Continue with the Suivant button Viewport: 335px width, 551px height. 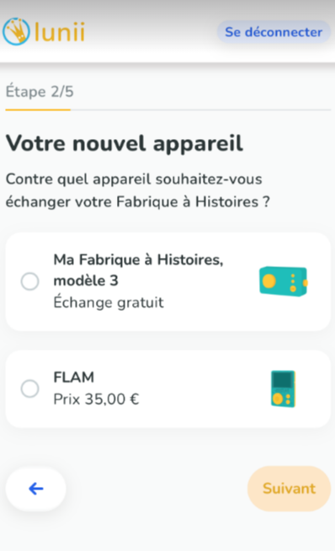click(289, 489)
